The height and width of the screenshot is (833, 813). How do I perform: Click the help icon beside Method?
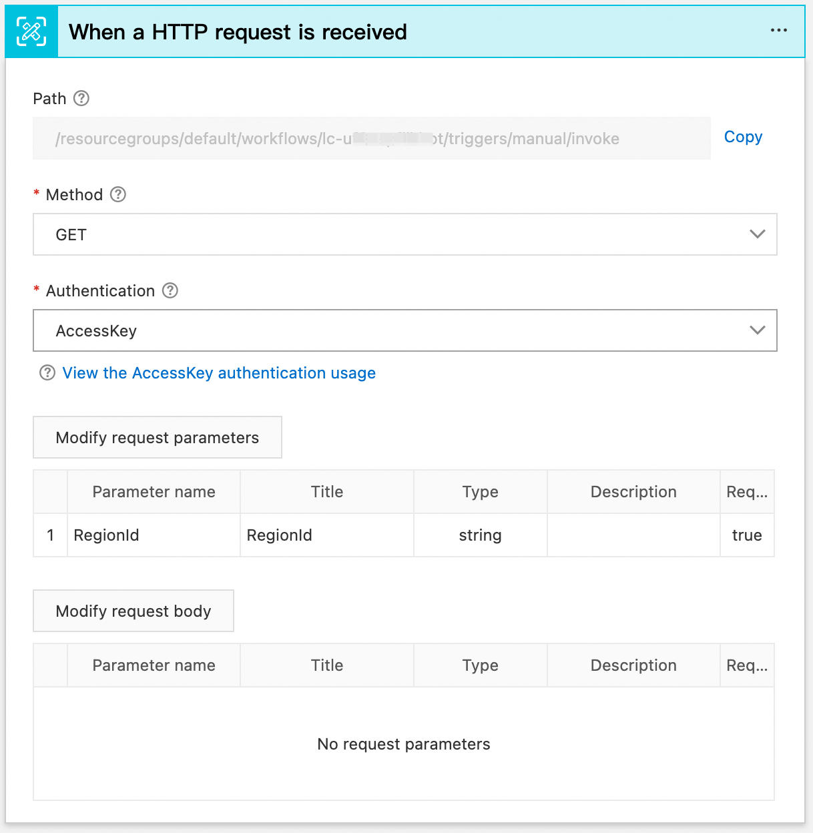click(x=118, y=195)
